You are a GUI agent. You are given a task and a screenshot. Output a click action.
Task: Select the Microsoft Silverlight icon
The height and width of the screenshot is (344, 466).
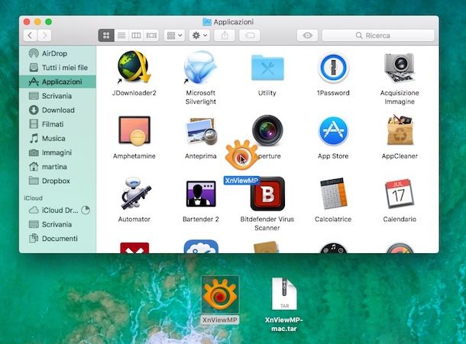(x=201, y=67)
